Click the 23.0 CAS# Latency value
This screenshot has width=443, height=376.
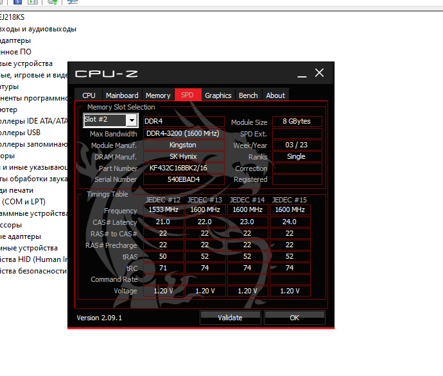click(x=247, y=222)
